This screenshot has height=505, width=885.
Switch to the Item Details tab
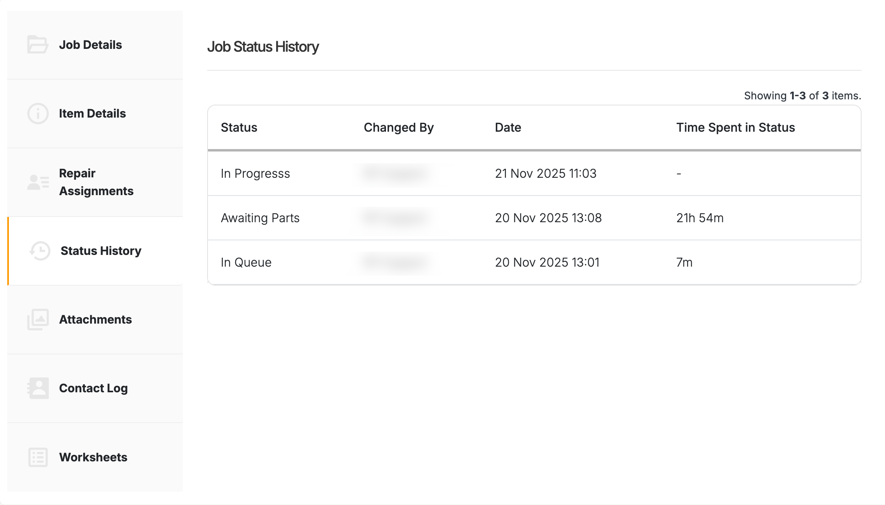coord(92,114)
